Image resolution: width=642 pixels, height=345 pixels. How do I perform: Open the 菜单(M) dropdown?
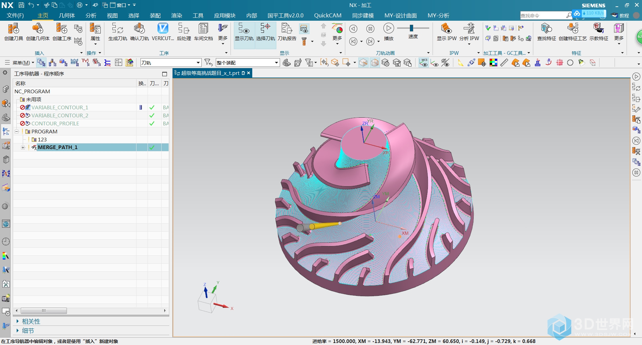click(23, 63)
